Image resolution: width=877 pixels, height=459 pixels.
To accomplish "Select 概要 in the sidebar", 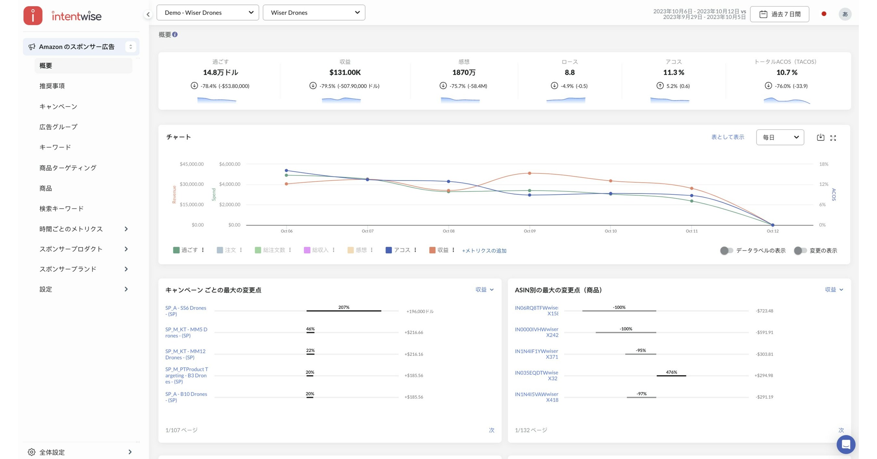I will (x=83, y=65).
